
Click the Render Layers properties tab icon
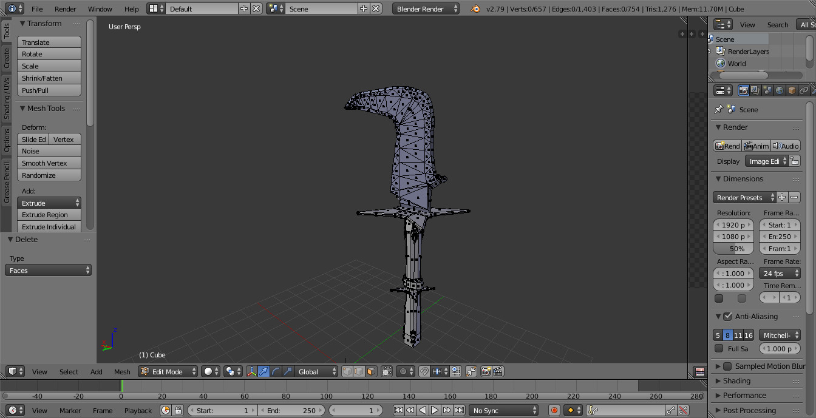pyautogui.click(x=755, y=90)
